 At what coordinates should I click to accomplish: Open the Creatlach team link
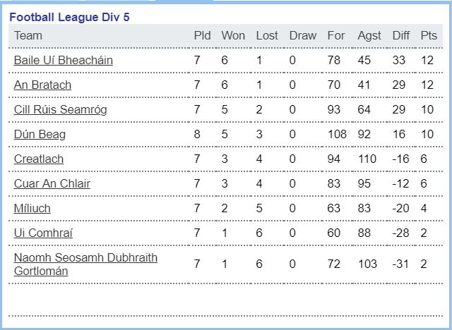pyautogui.click(x=39, y=159)
